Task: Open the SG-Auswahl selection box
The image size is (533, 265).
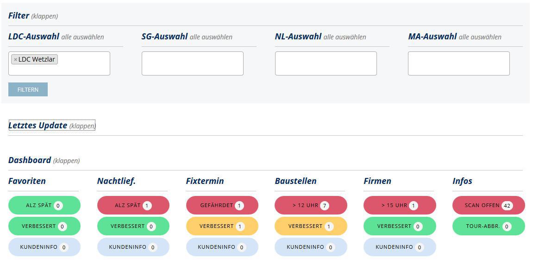Action: (192, 63)
